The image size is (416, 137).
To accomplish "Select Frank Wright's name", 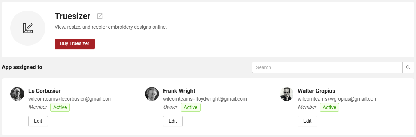I will 179,91.
